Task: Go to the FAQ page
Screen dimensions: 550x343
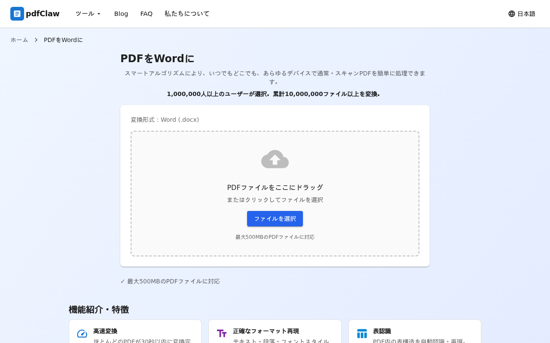Action: (146, 13)
